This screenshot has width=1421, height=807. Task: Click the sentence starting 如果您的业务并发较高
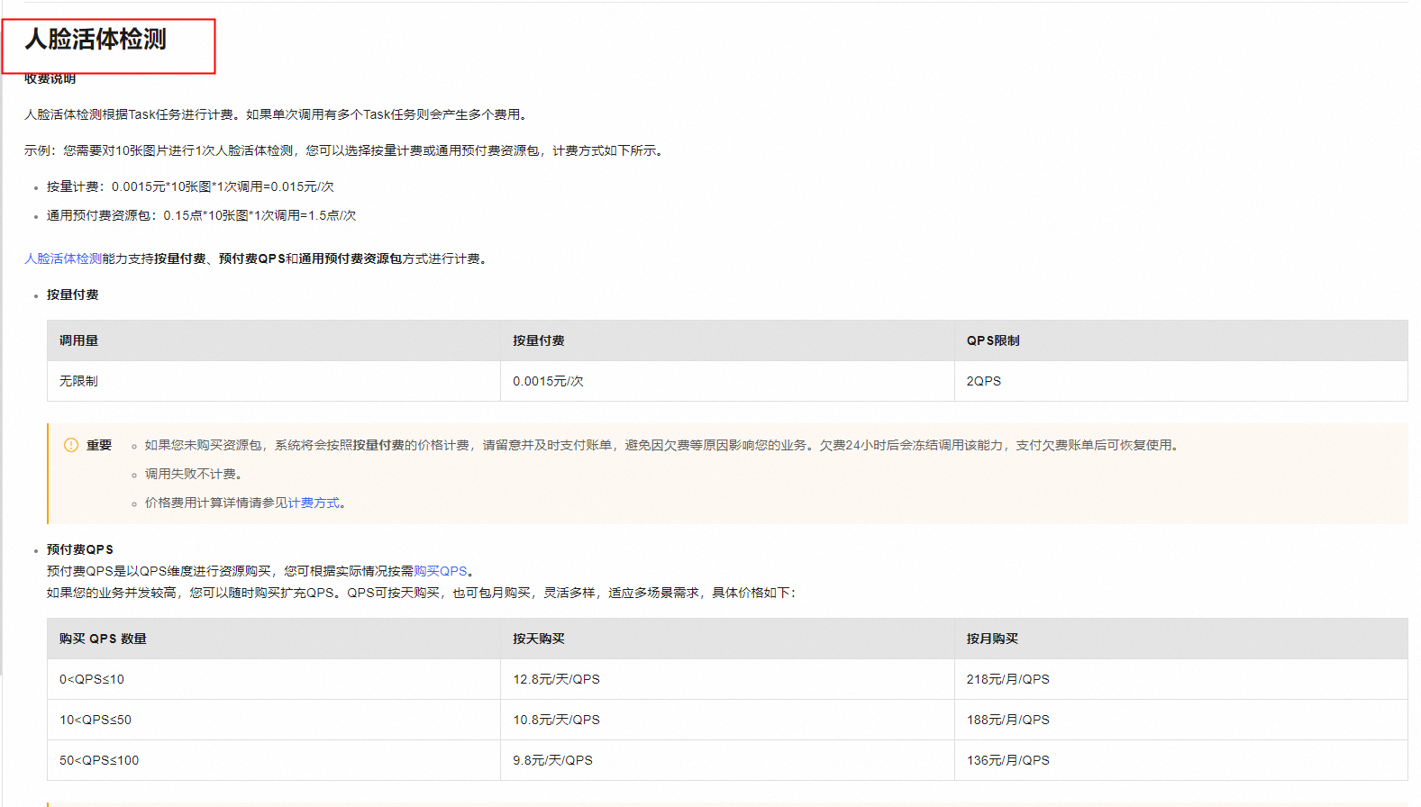point(422,593)
